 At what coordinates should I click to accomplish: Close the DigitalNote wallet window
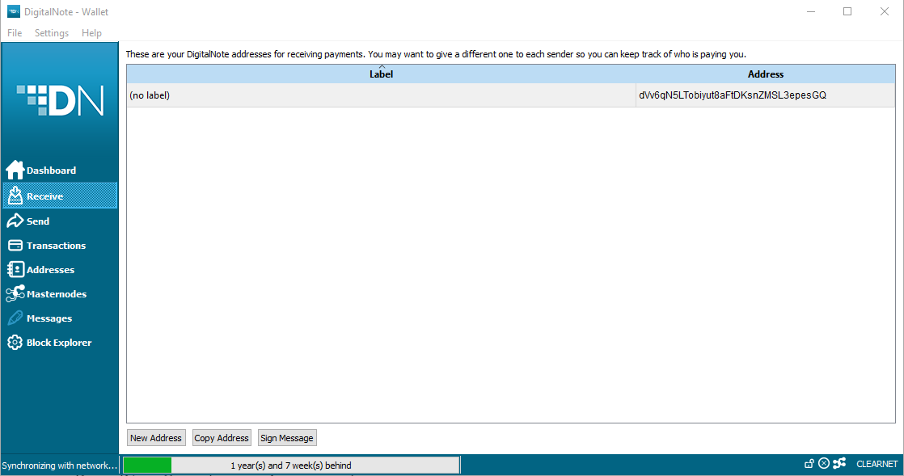[885, 11]
